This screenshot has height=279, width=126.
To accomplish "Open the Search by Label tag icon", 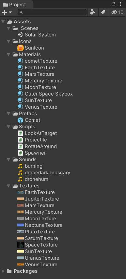I will pos(103,12).
